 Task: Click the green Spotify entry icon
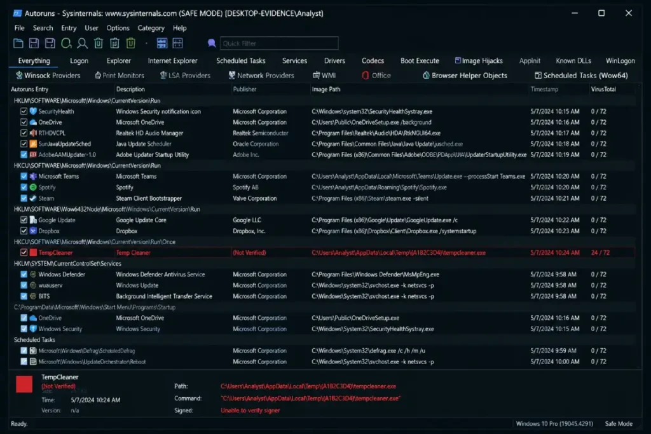(33, 187)
